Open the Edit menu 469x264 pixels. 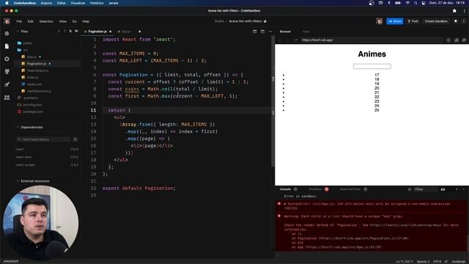point(31,21)
